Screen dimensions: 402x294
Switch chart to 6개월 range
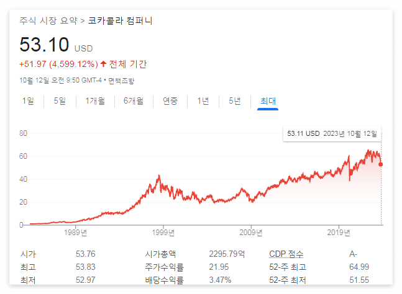pos(134,101)
